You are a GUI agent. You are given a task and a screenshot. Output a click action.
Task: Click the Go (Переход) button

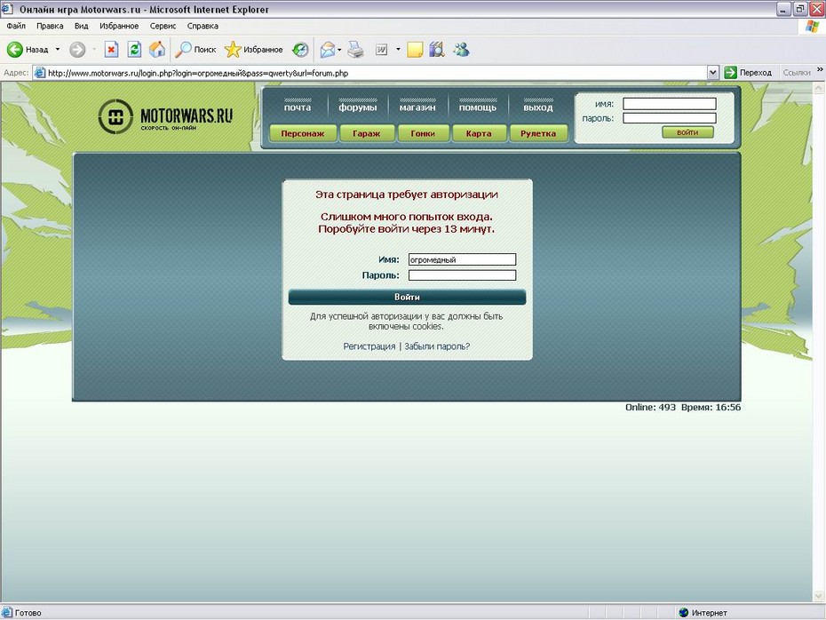click(748, 73)
